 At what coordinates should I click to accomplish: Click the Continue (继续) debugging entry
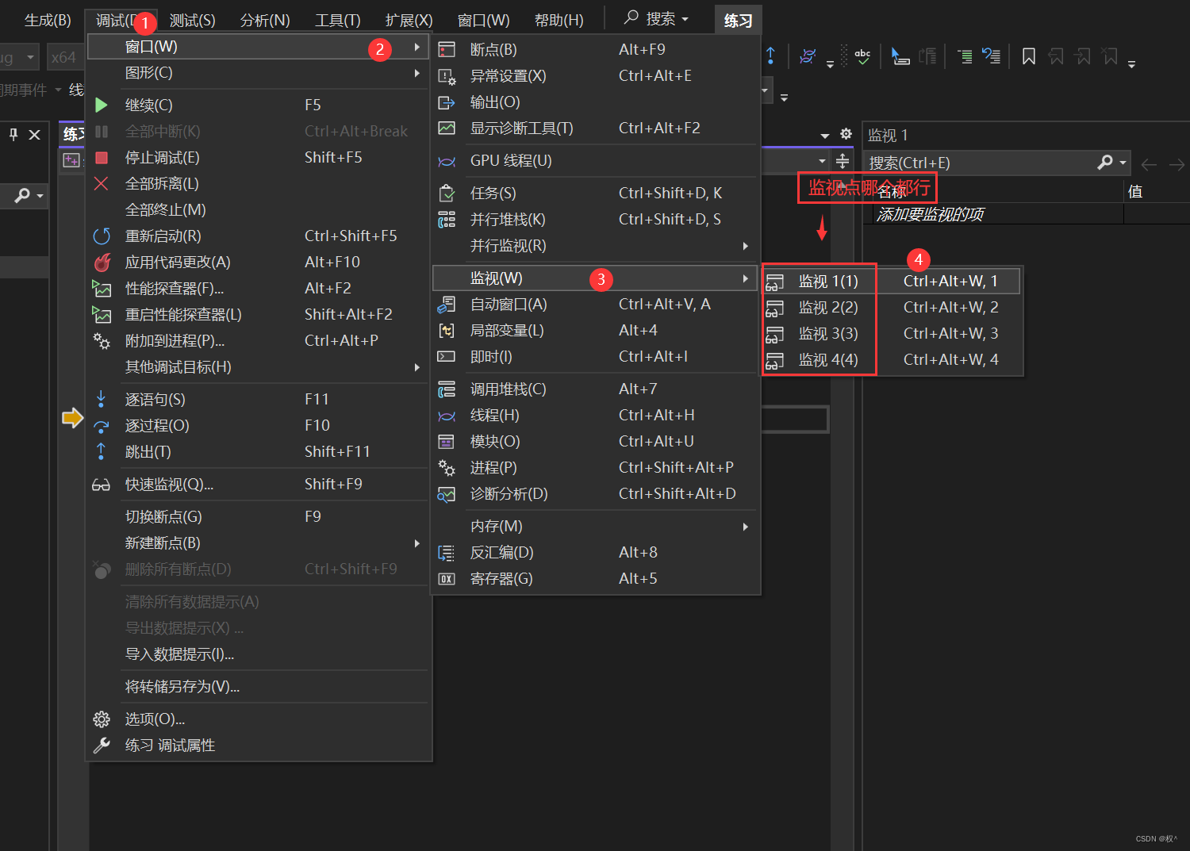pyautogui.click(x=258, y=105)
